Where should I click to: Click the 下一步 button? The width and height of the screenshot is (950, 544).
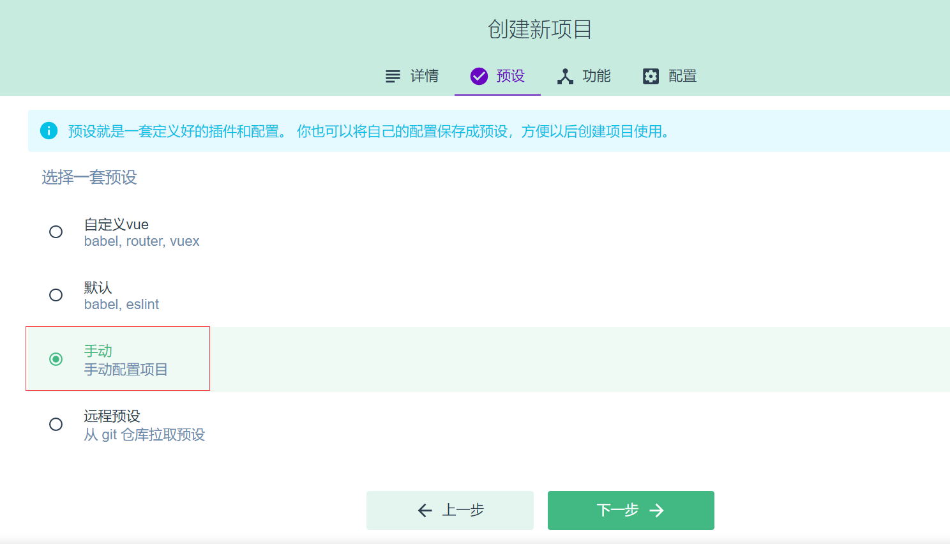(x=631, y=510)
